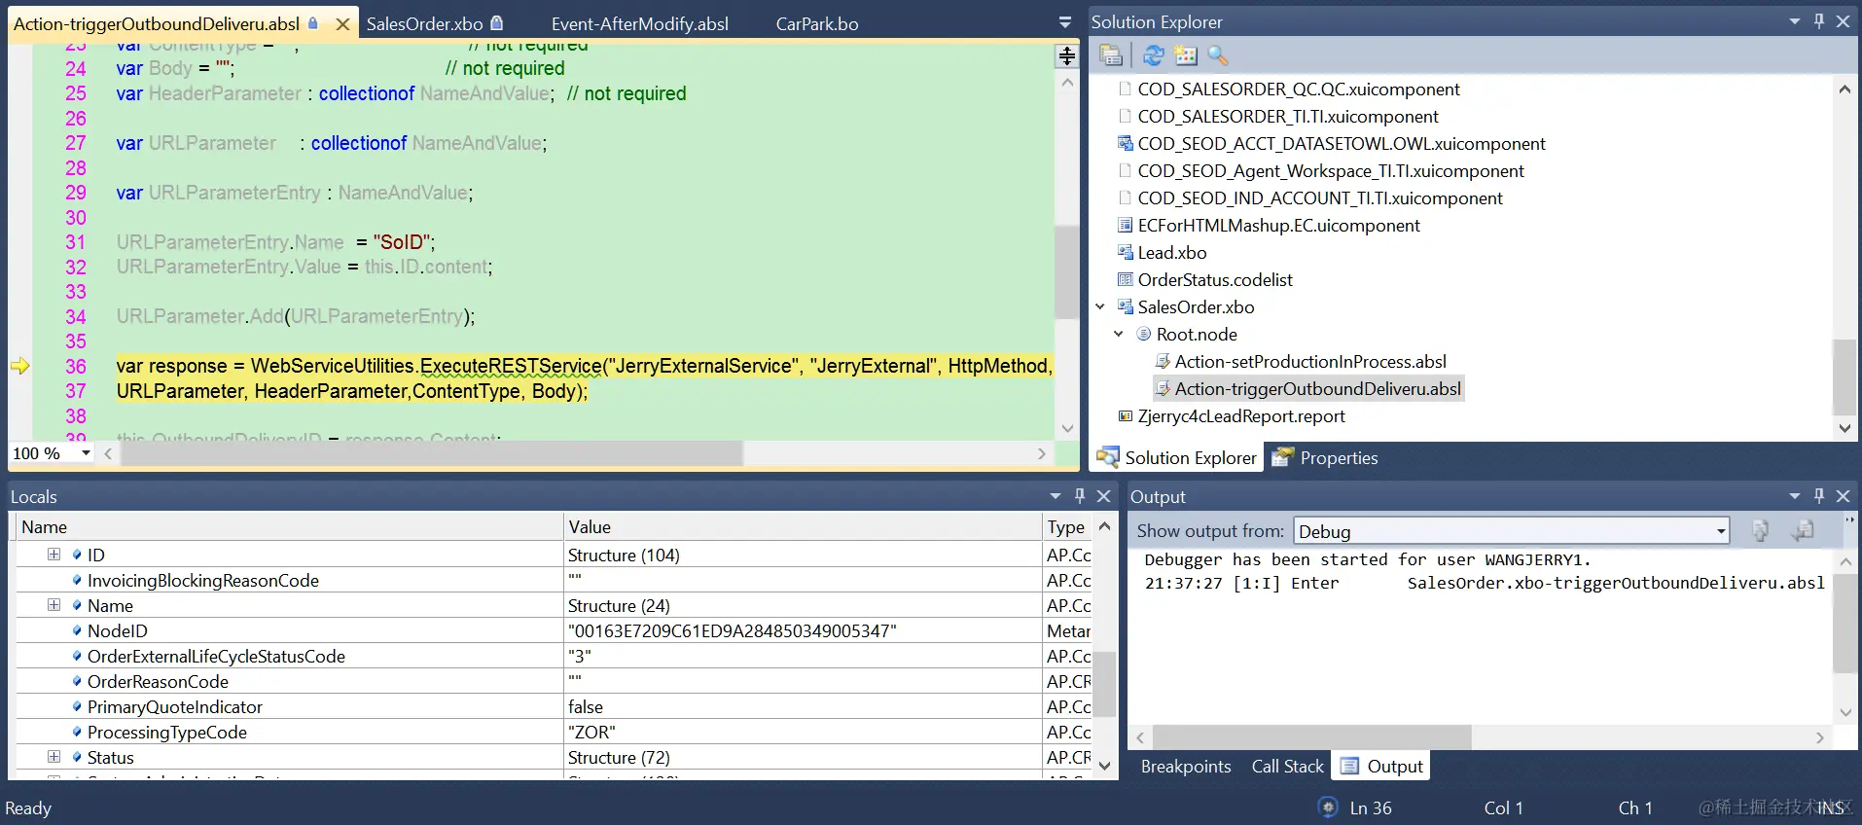Select COD_SEOD_Agent_Workspace_TI.TI.xuicomponent in the tree

pos(1330,170)
